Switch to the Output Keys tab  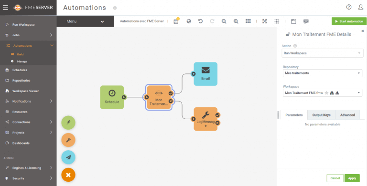click(321, 115)
